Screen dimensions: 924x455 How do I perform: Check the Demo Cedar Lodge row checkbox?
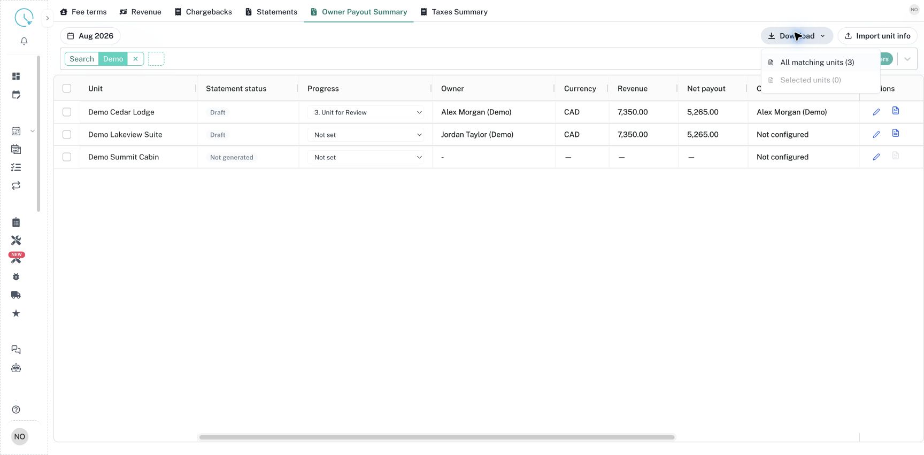click(67, 112)
